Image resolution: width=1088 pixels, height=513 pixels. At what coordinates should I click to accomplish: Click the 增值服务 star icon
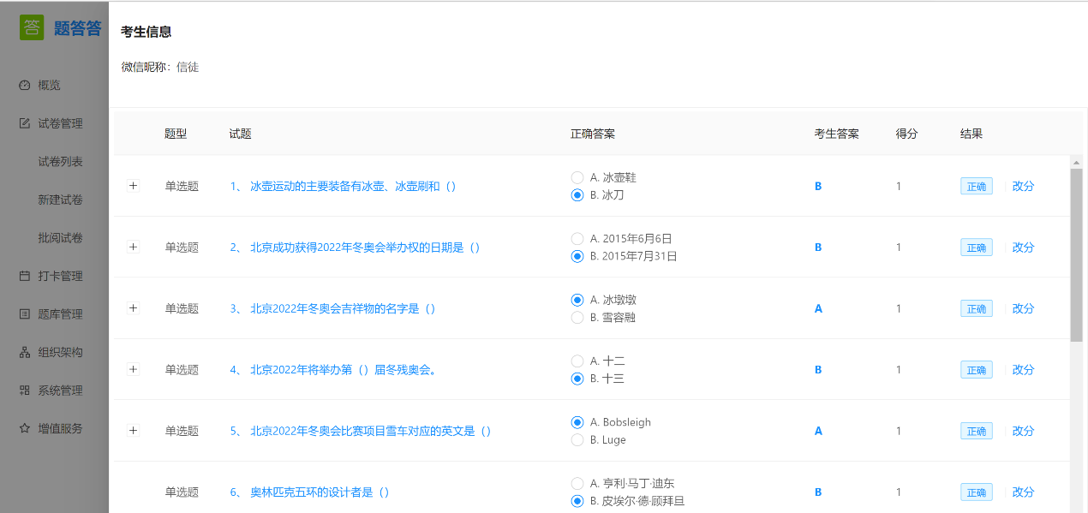pyautogui.click(x=25, y=428)
